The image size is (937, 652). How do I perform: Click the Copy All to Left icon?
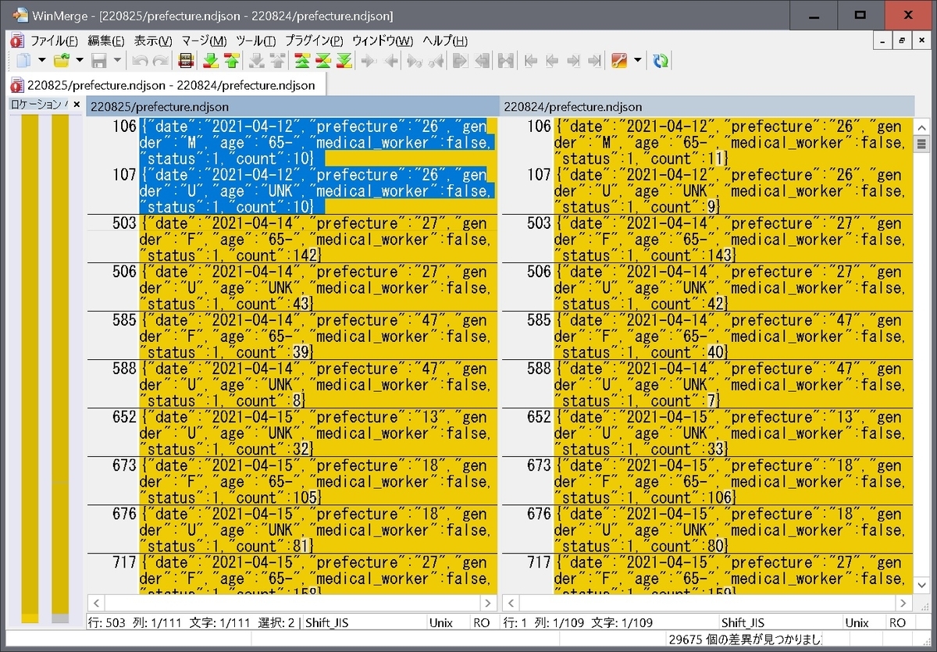[483, 60]
